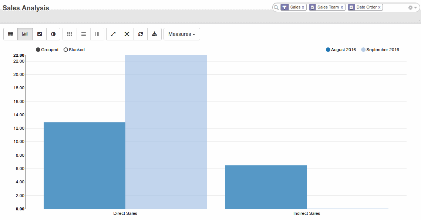Image resolution: width=421 pixels, height=220 pixels.
Task: Click the icon on Date Order facet
Action: pyautogui.click(x=351, y=7)
